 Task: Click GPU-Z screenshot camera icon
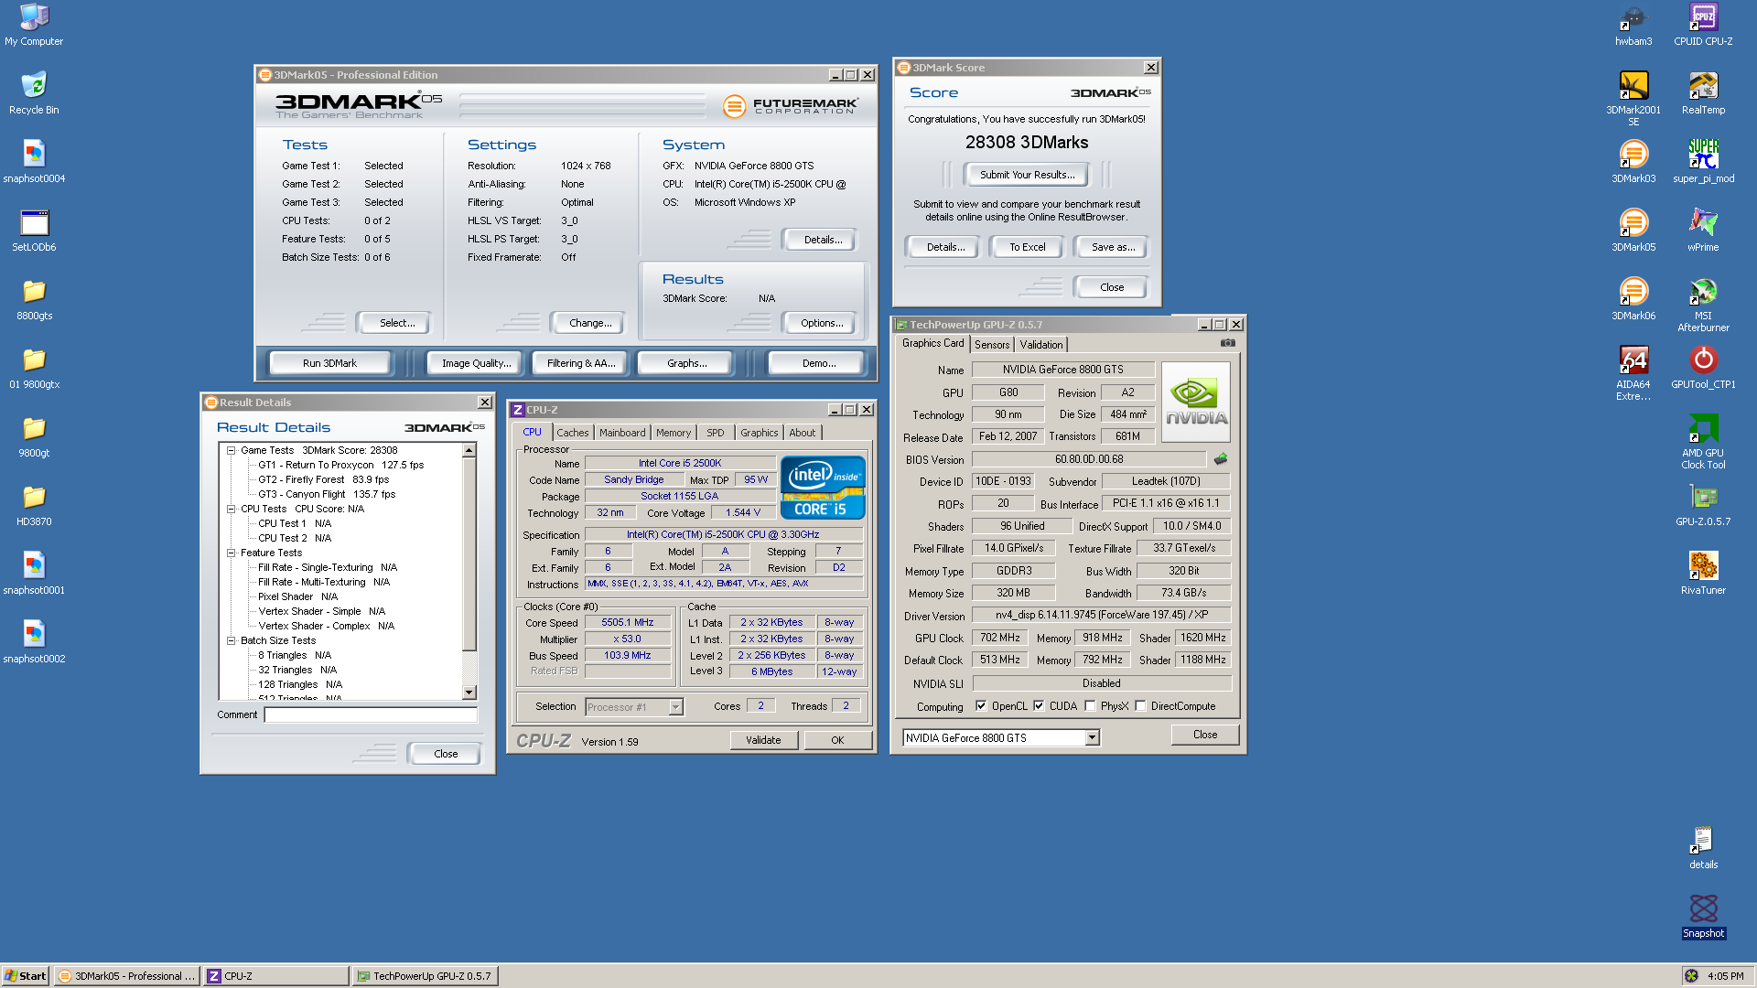(1228, 343)
